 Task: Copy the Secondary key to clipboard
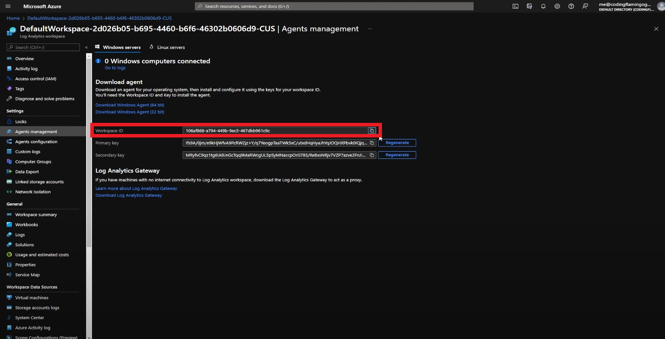pyautogui.click(x=372, y=155)
